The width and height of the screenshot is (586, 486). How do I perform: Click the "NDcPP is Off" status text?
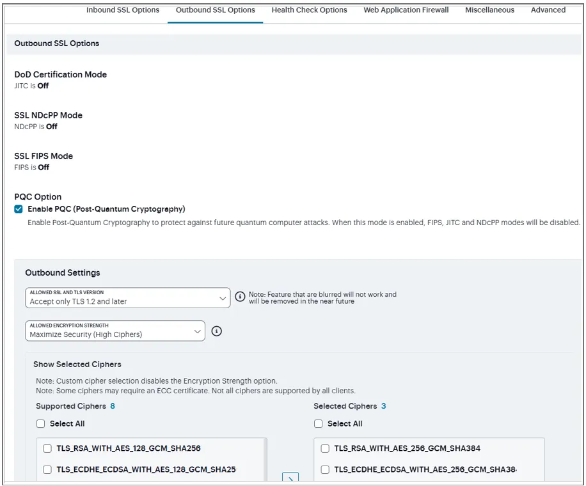pyautogui.click(x=36, y=127)
